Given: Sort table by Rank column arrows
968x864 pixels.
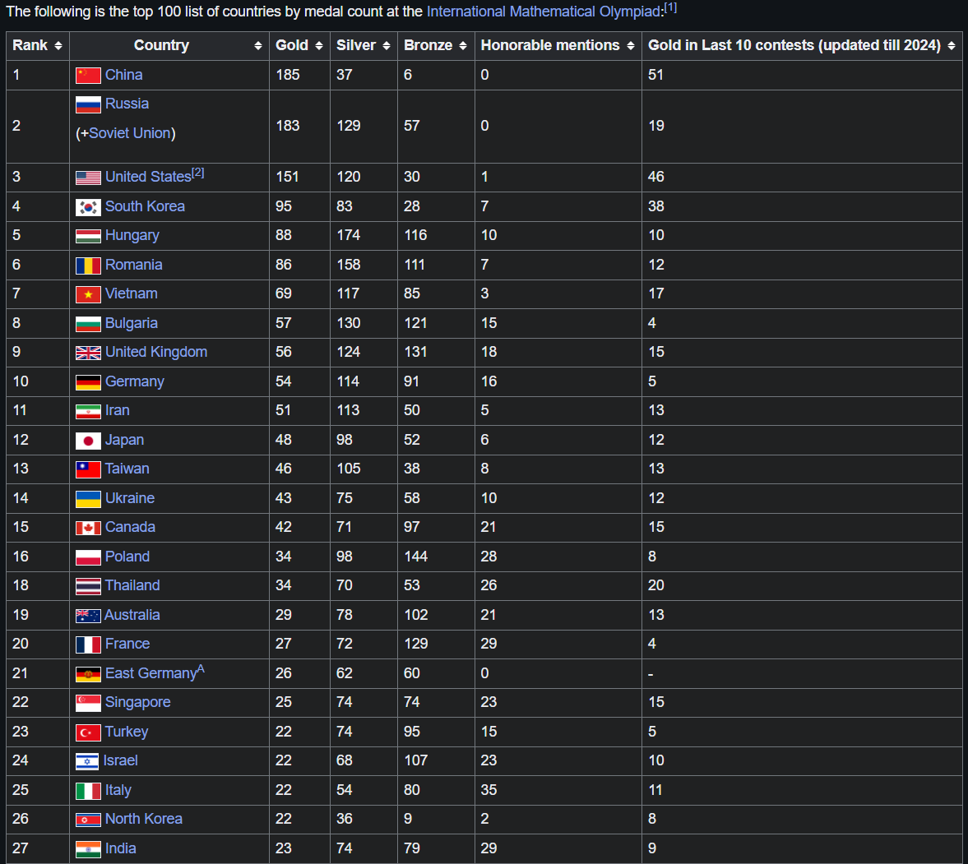Looking at the screenshot, I should (58, 46).
